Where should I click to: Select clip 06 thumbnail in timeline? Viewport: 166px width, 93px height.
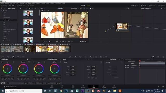tap(65, 49)
